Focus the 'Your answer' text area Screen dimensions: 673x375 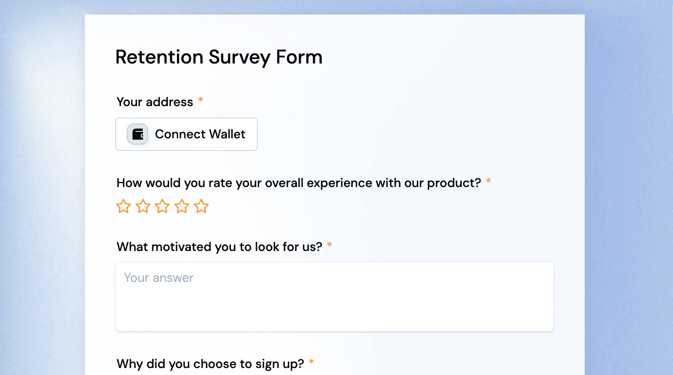(x=334, y=297)
